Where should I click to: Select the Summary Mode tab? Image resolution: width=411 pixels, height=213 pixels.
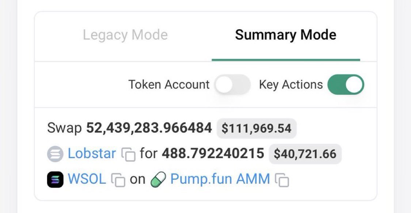(285, 35)
